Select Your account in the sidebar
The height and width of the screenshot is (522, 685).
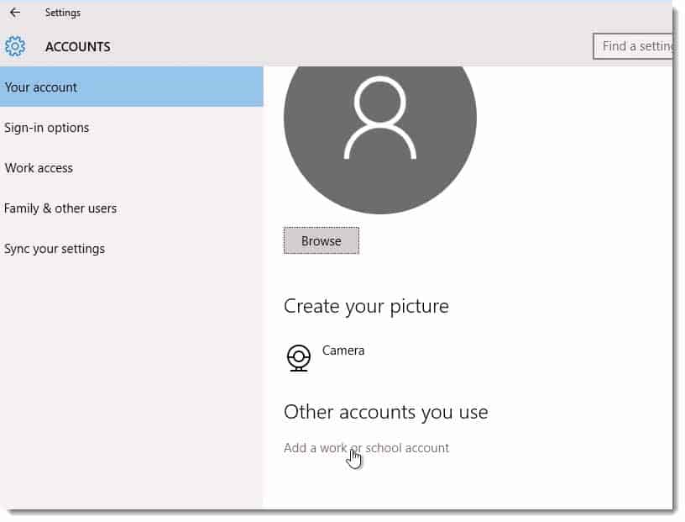(132, 87)
